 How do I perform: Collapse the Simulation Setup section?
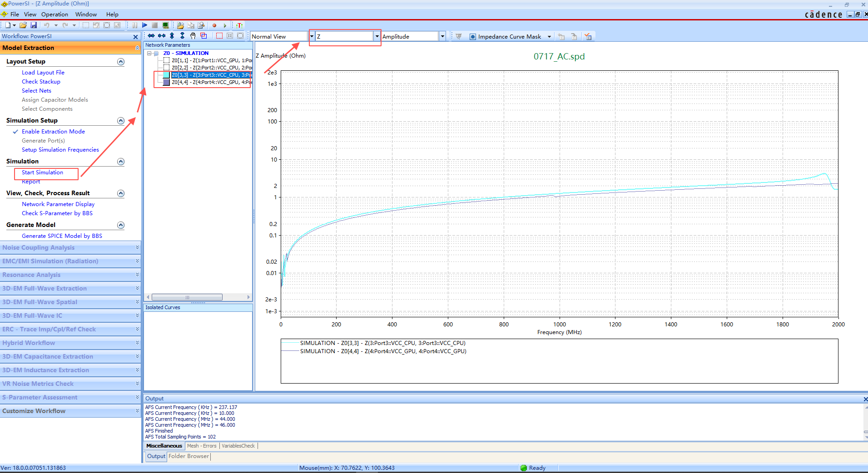pos(120,121)
